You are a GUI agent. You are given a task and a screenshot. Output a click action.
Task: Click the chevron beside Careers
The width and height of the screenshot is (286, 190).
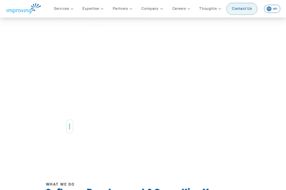[x=189, y=9]
